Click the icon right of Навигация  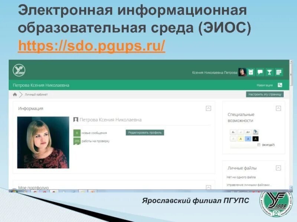tap(280, 85)
